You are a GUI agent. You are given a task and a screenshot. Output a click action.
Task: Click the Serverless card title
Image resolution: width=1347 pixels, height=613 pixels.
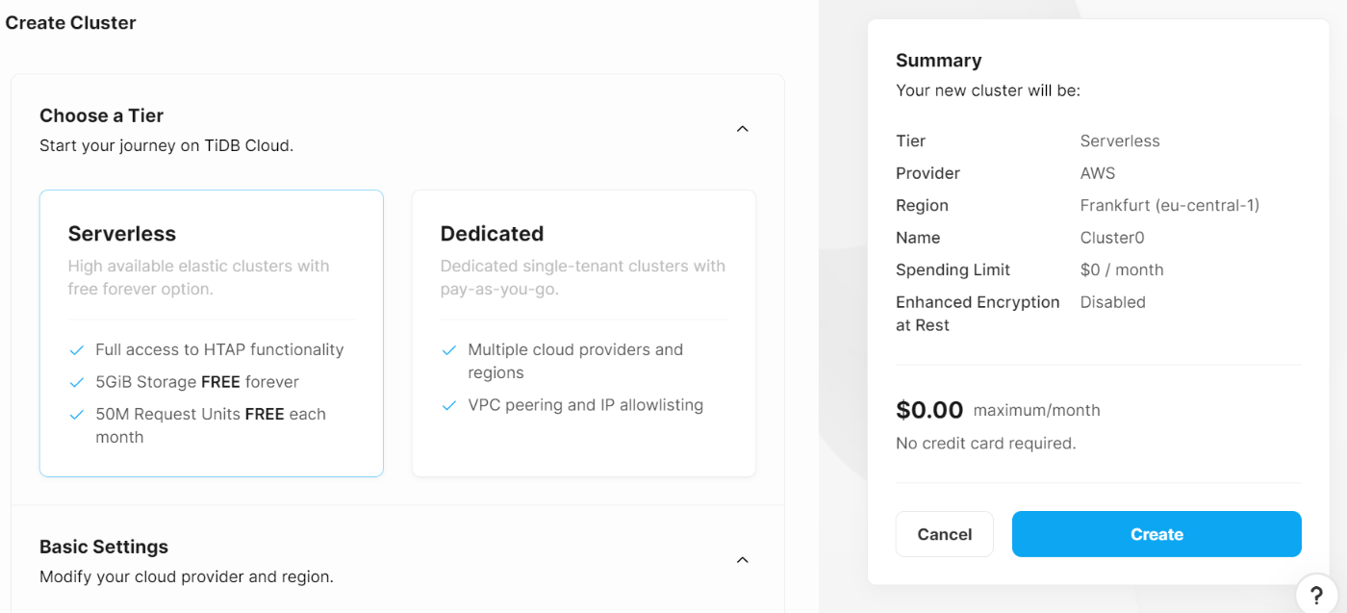tap(122, 234)
